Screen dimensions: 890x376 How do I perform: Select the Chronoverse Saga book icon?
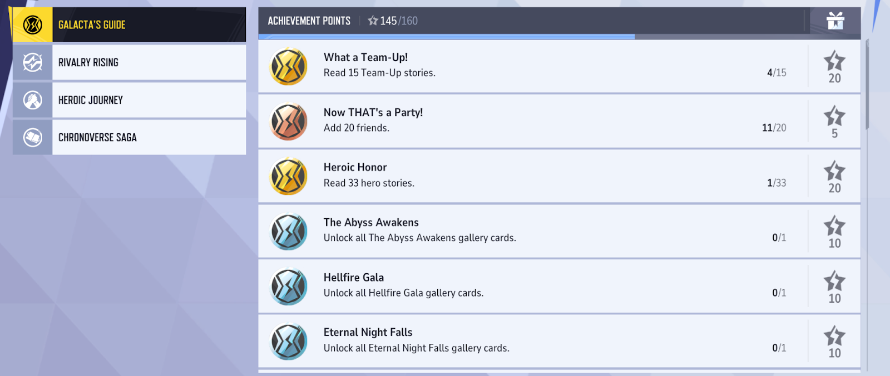click(x=33, y=137)
